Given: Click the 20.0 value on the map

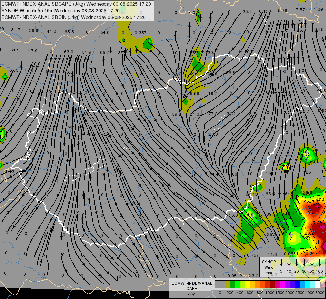Looking at the screenshot, I should point(213,134).
